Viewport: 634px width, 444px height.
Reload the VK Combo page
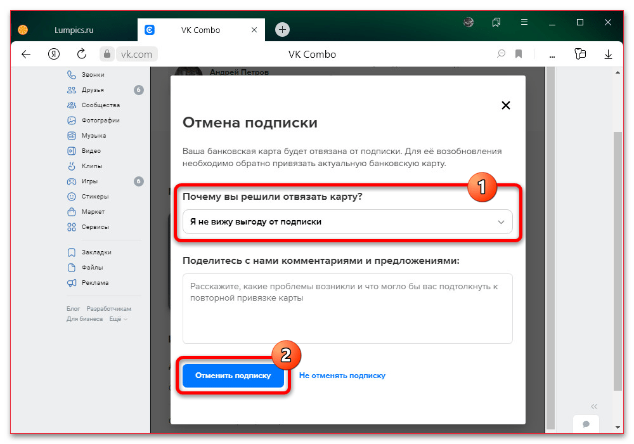pyautogui.click(x=82, y=54)
